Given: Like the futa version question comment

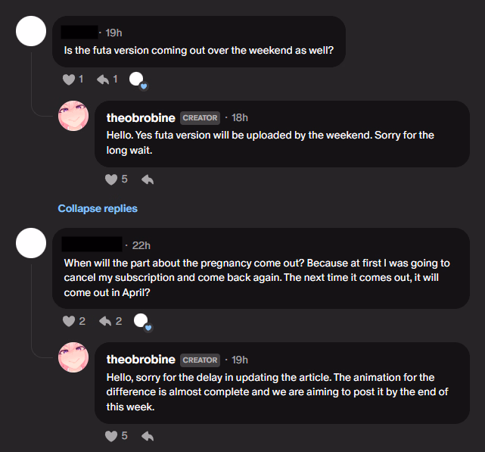Looking at the screenshot, I should [70, 79].
